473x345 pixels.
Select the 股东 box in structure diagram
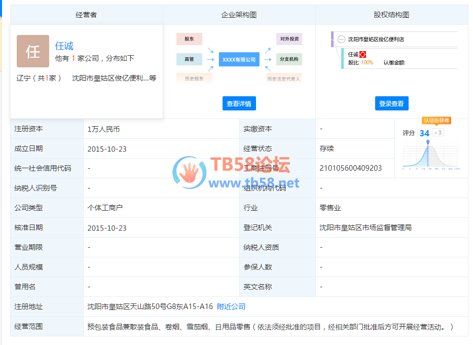189,39
